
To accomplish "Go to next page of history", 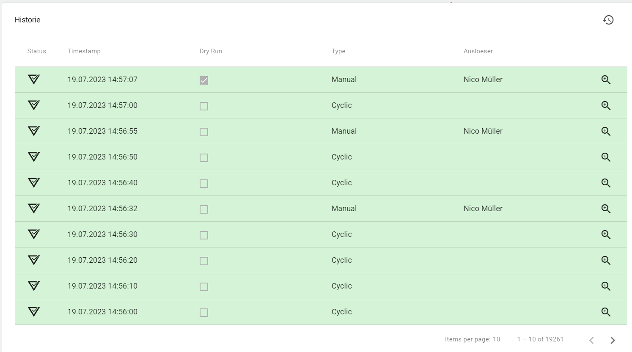I will [613, 340].
